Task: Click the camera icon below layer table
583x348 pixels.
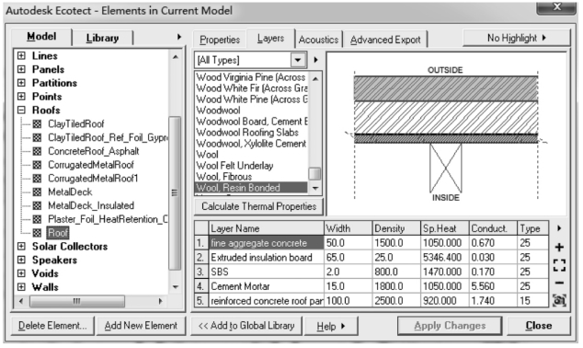Action: (x=559, y=300)
